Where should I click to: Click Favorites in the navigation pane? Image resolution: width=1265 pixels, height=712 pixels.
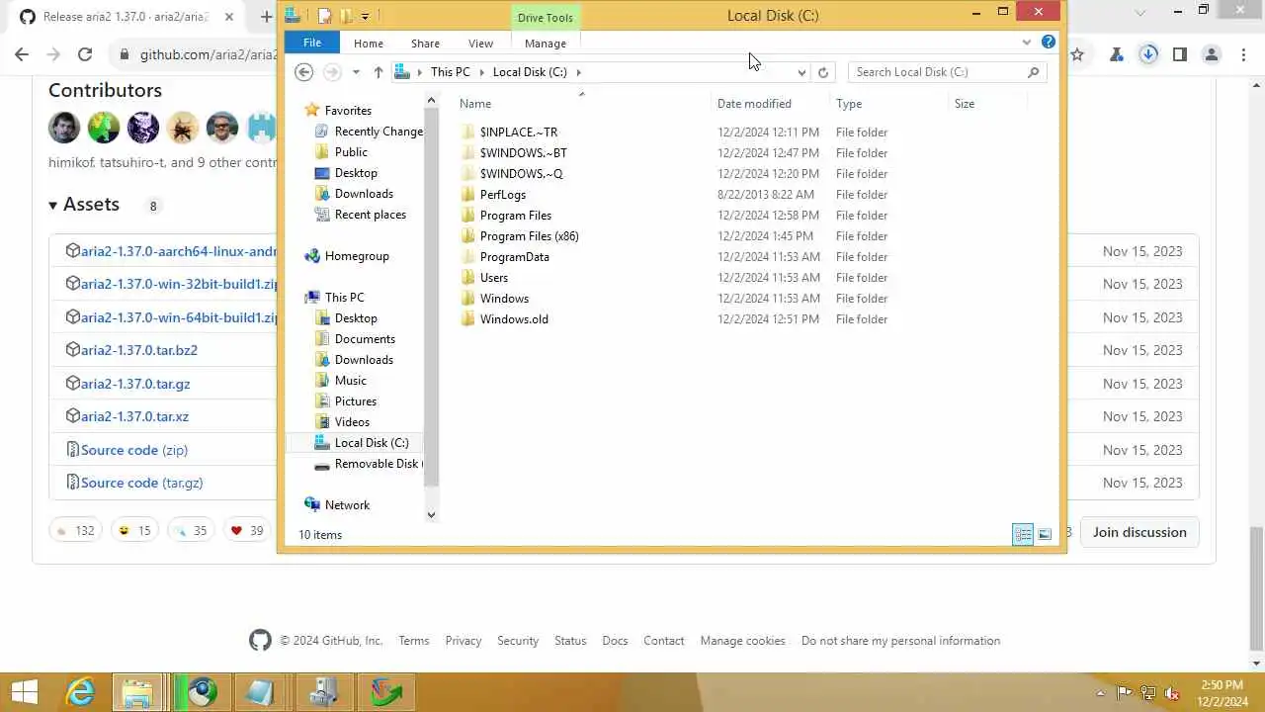[348, 111]
